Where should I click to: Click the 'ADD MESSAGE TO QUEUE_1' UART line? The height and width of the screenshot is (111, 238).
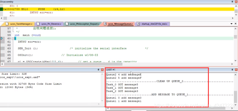[170, 94]
